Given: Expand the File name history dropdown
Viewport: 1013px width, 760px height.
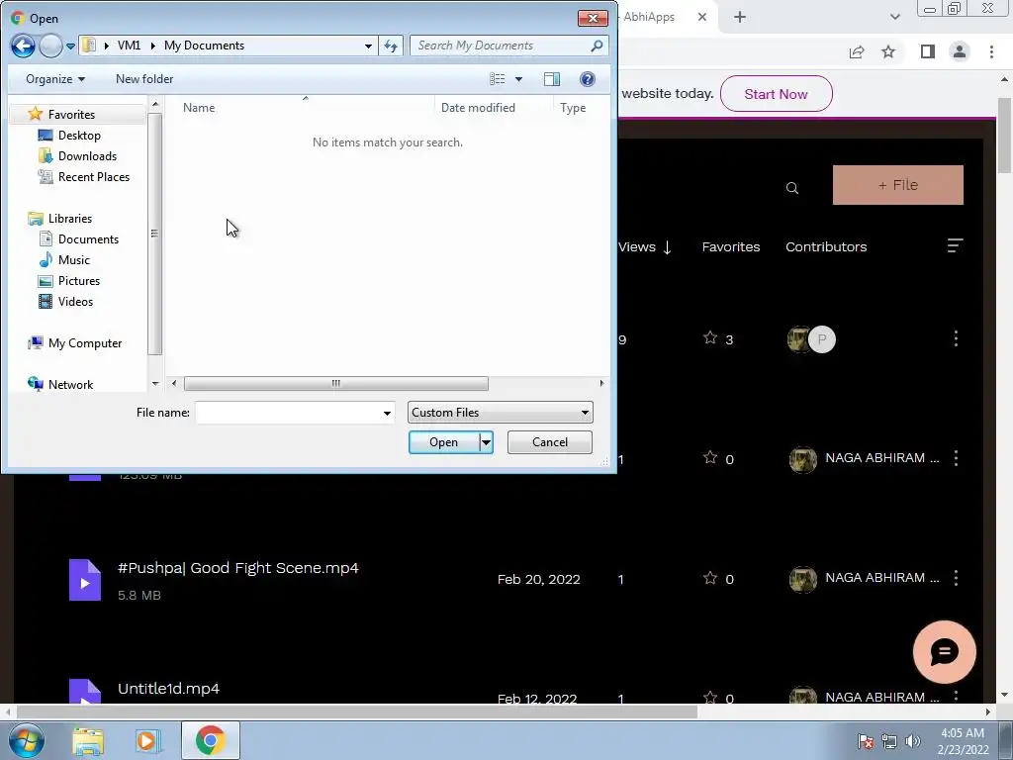Looking at the screenshot, I should (387, 413).
